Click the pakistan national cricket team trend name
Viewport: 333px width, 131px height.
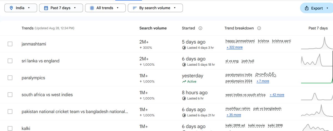tap(75, 112)
